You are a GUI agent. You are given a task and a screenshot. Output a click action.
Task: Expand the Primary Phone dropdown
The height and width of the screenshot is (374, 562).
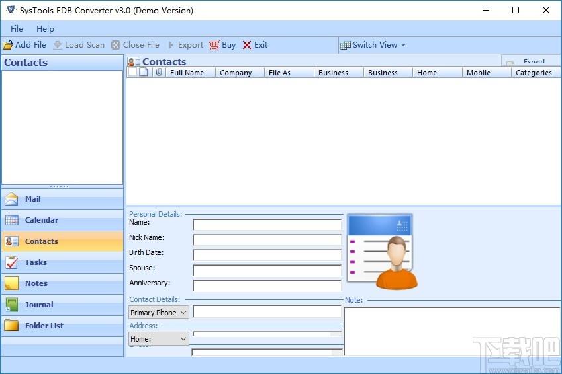tap(159, 313)
